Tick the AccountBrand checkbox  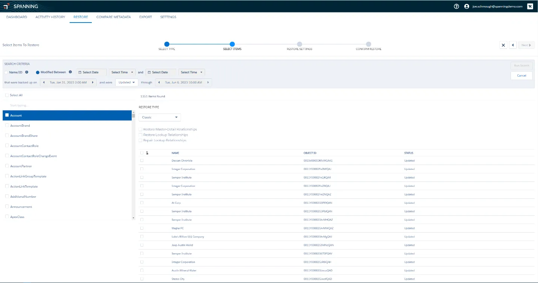7,126
